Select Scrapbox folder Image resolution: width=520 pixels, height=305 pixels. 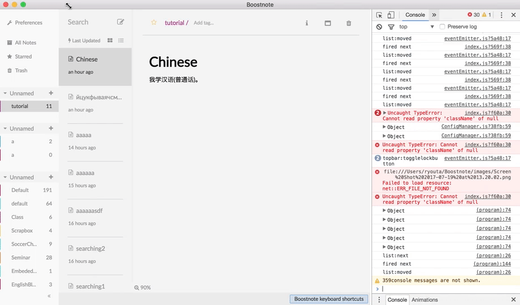29,230
